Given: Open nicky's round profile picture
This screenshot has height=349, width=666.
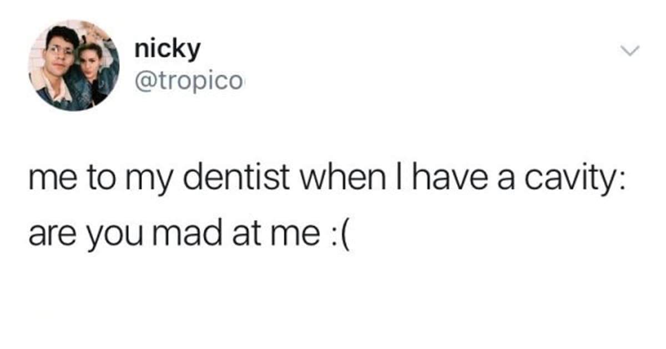Looking at the screenshot, I should point(74,65).
